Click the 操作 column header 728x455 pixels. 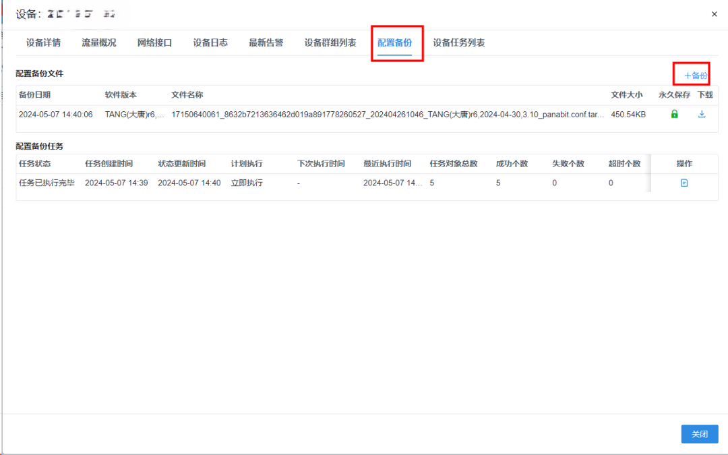[x=684, y=164]
